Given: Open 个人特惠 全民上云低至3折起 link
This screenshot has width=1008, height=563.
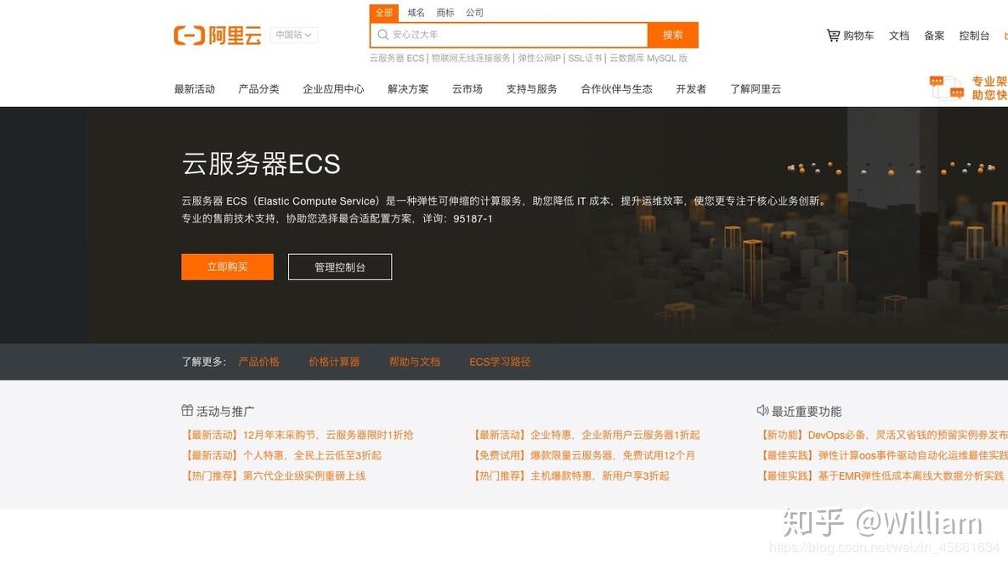Looking at the screenshot, I should click(x=282, y=456).
